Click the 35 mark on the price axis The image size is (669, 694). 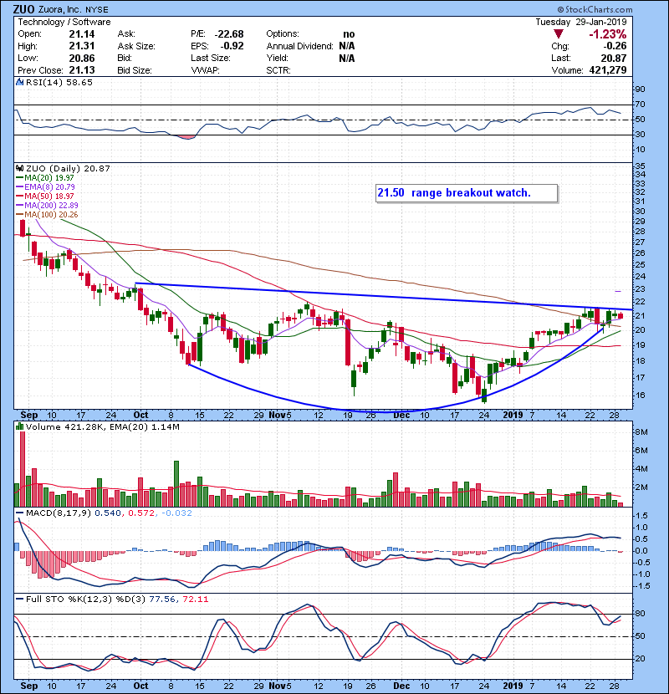tap(641, 166)
